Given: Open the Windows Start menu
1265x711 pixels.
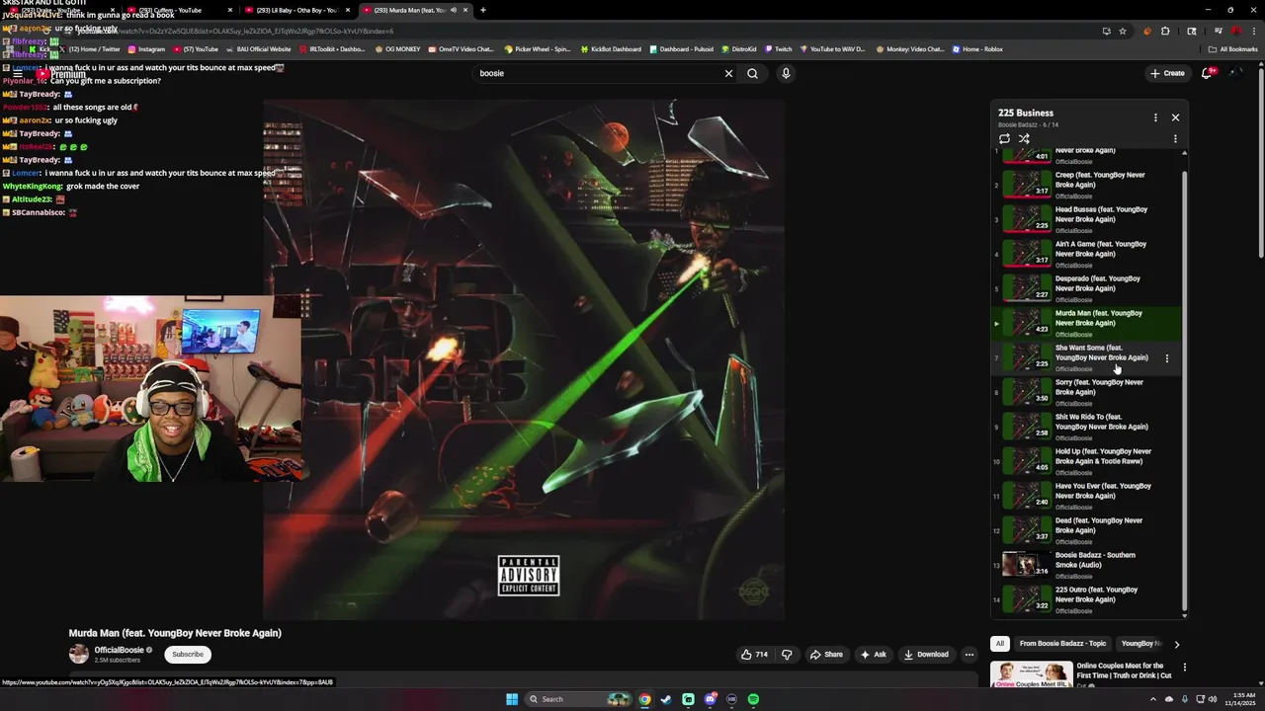Looking at the screenshot, I should 512,699.
